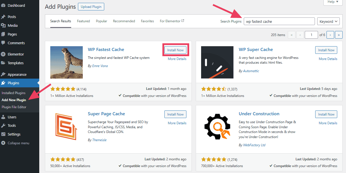The width and height of the screenshot is (346, 173).
Task: Open the Keyword search filter dropdown
Action: [x=328, y=21]
